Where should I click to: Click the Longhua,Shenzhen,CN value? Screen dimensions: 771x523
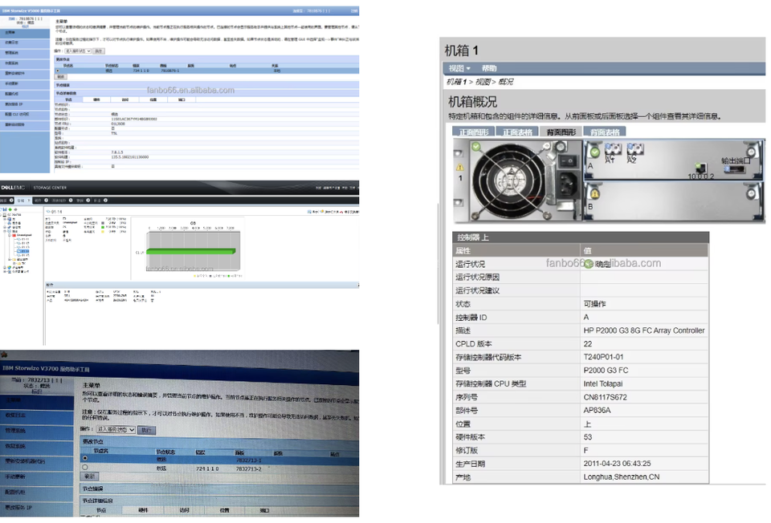(622, 476)
